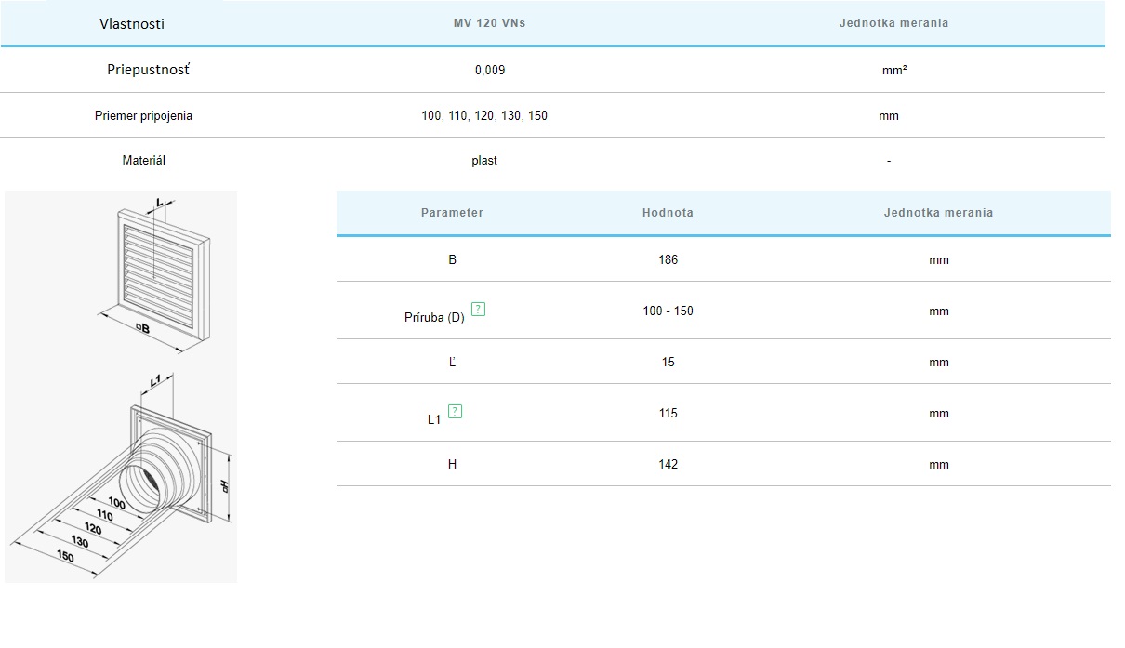Image resolution: width=1125 pixels, height=648 pixels.
Task: Click the 186 value for parameter B
Action: tap(668, 260)
